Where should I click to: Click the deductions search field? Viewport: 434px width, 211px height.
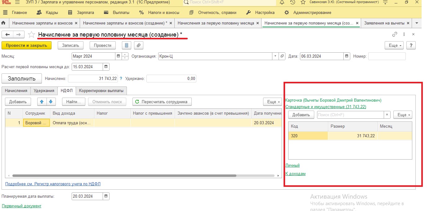point(350,115)
